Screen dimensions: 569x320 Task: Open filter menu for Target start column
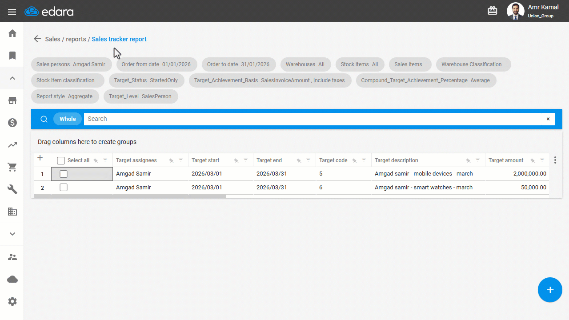point(245,160)
